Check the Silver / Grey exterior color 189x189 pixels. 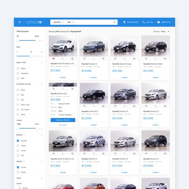(18, 105)
